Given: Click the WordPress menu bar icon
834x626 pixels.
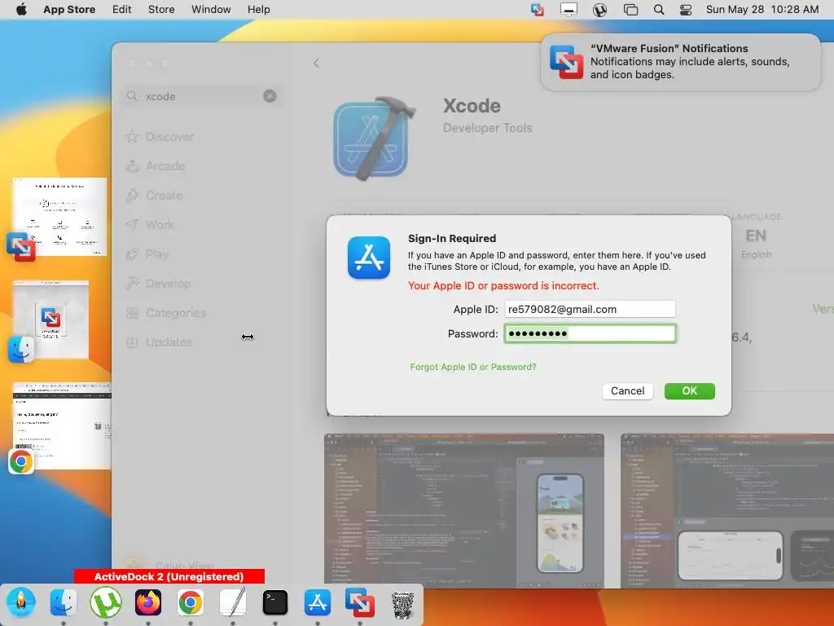Looking at the screenshot, I should tap(600, 10).
